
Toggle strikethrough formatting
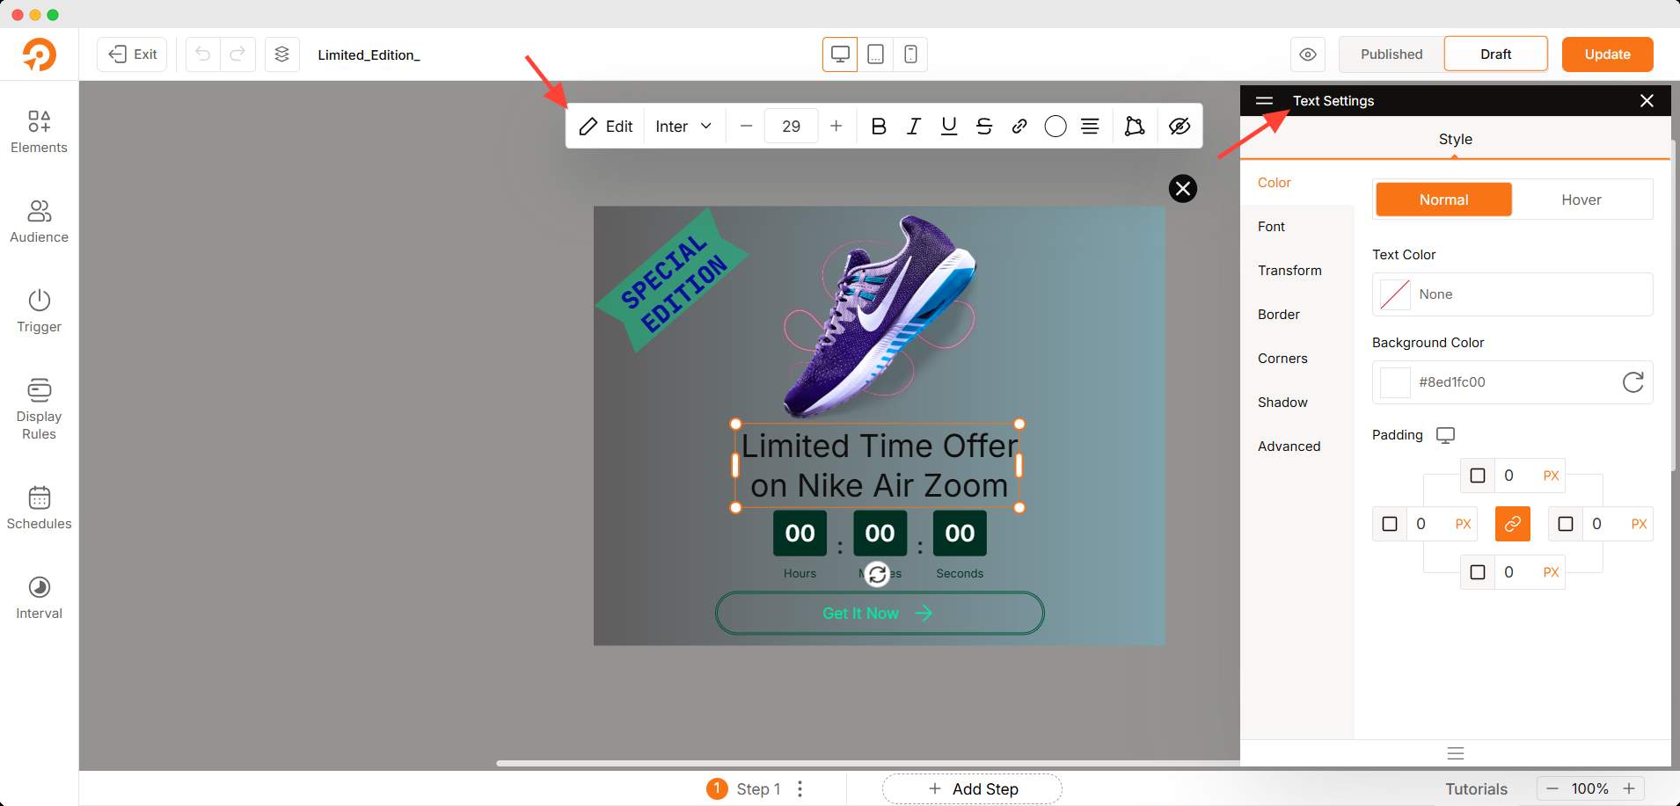point(984,127)
